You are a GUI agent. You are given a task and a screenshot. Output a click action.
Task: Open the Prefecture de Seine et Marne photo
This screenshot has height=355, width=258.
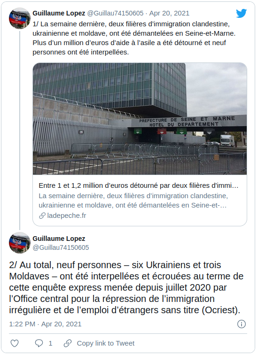[x=140, y=119]
